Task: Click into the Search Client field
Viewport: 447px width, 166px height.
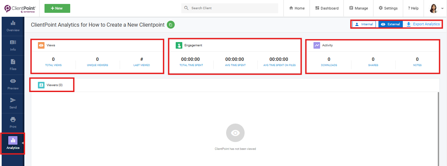Action: tap(230, 8)
